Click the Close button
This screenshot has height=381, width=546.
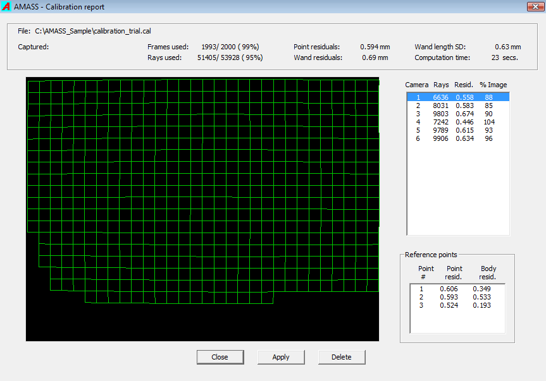tap(220, 357)
